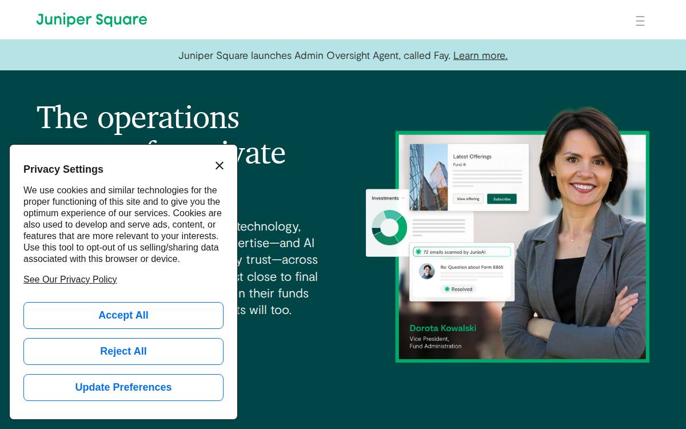Click the avatar beside Form 8865 question

427,271
